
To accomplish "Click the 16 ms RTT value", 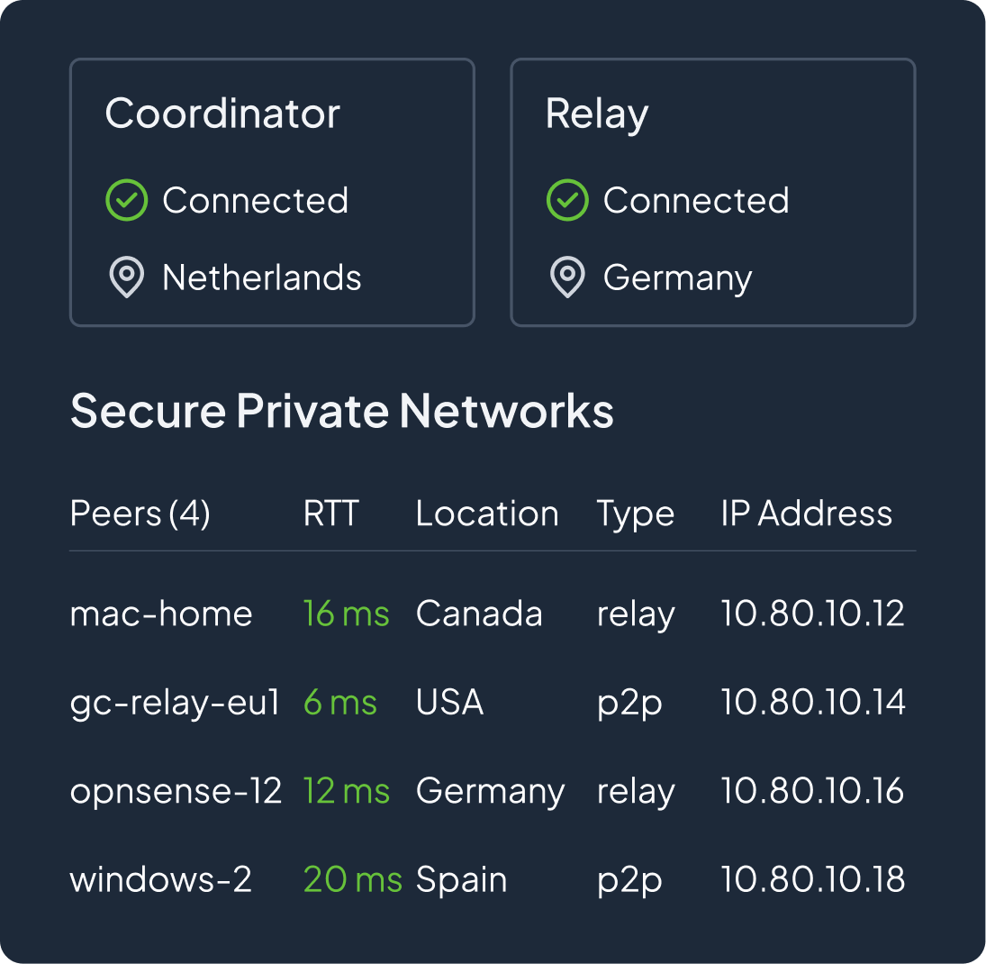I will pos(346,614).
